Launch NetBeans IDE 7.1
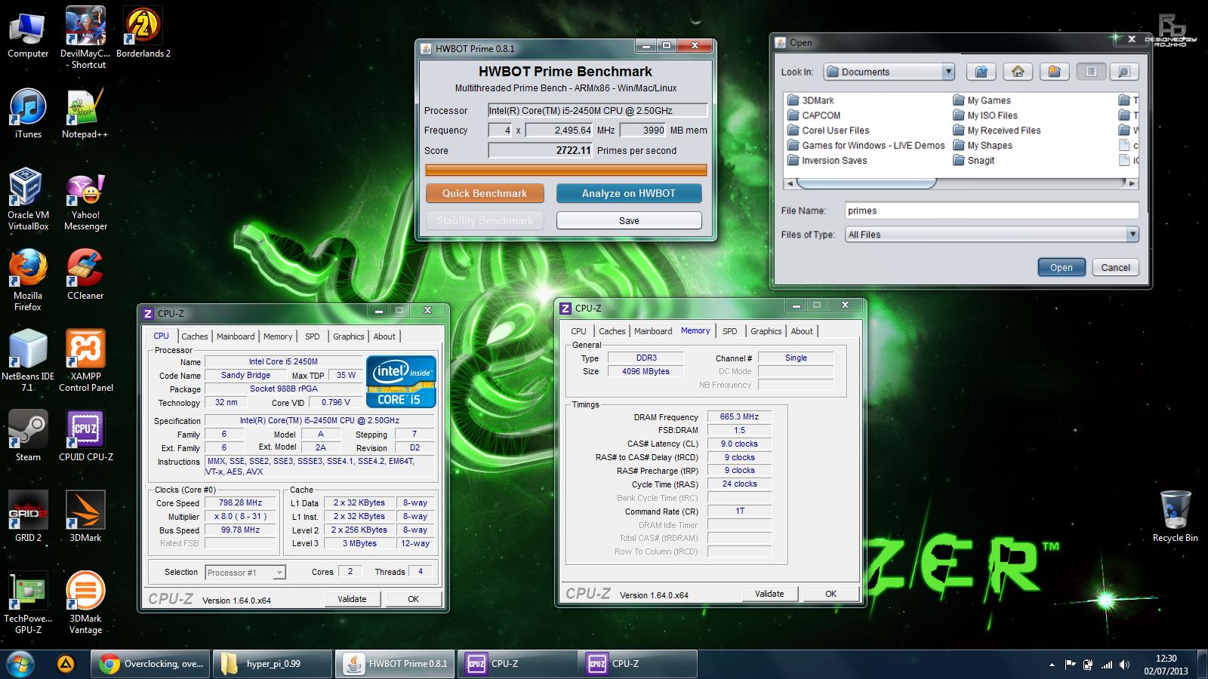The width and height of the screenshot is (1208, 679). [x=28, y=361]
